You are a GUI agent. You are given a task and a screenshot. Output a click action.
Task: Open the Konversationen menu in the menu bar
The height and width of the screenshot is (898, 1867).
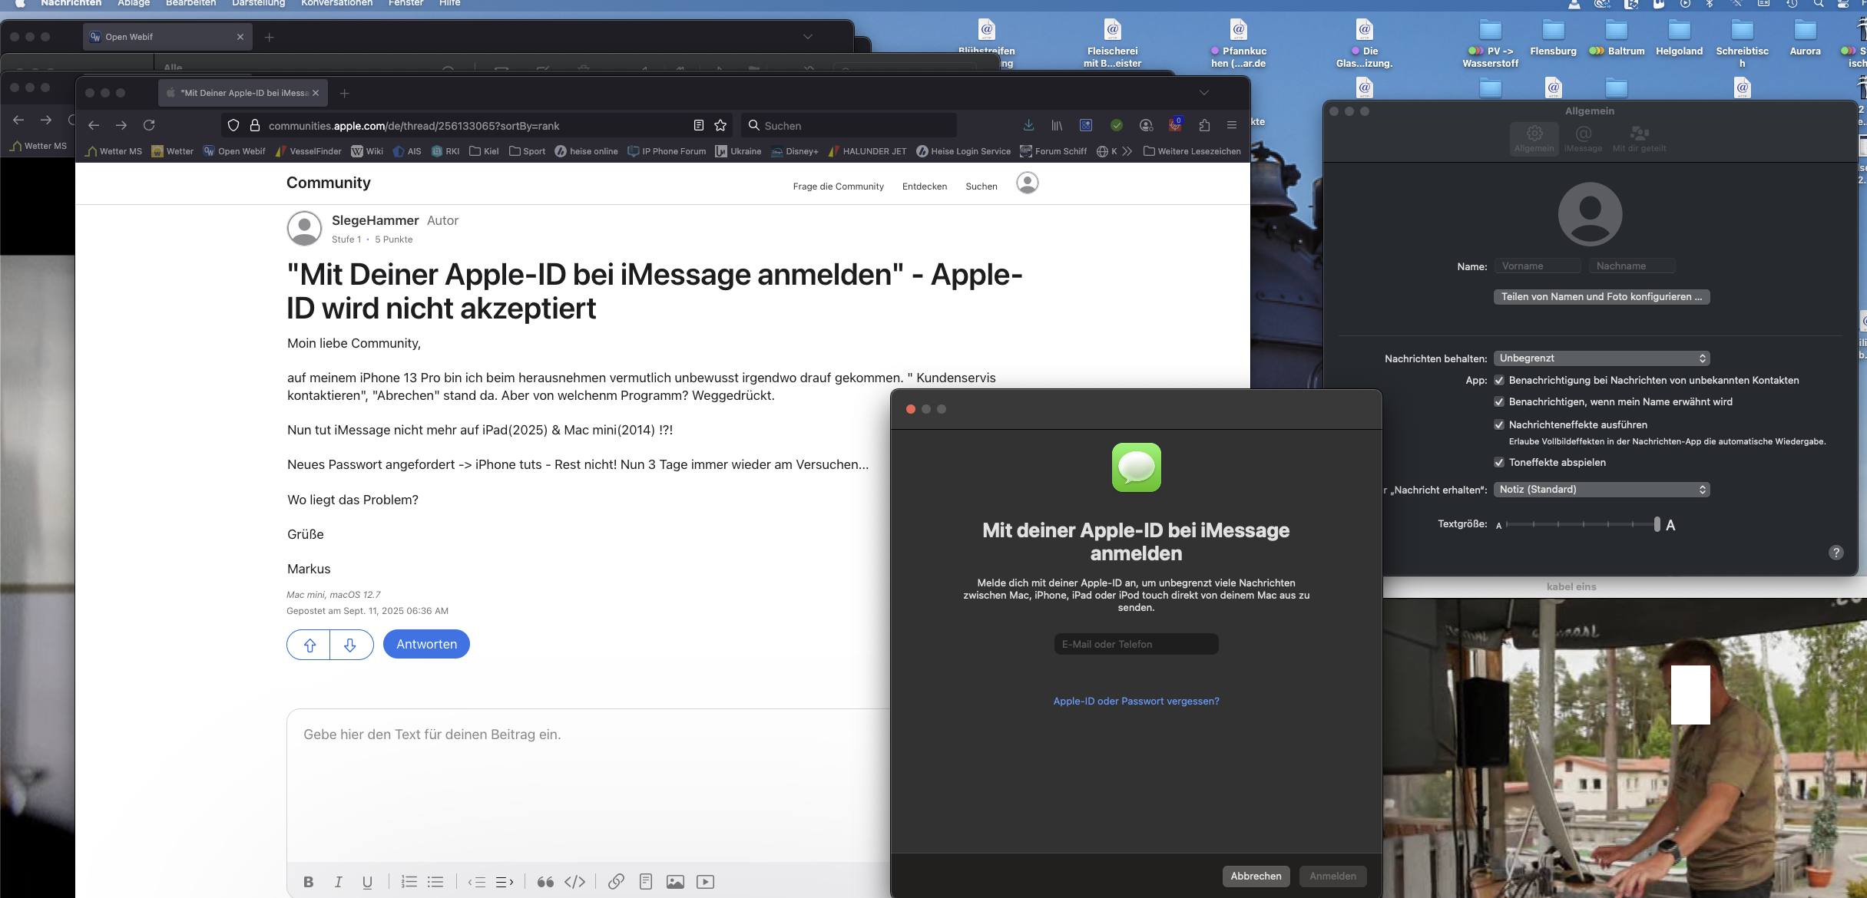[x=336, y=3]
